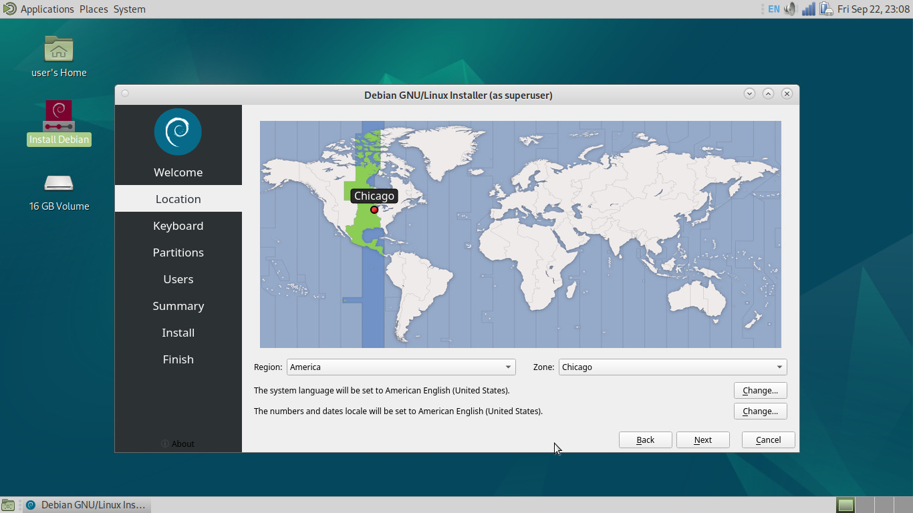913x513 pixels.
Task: Select the Location step in sidebar
Action: (178, 199)
